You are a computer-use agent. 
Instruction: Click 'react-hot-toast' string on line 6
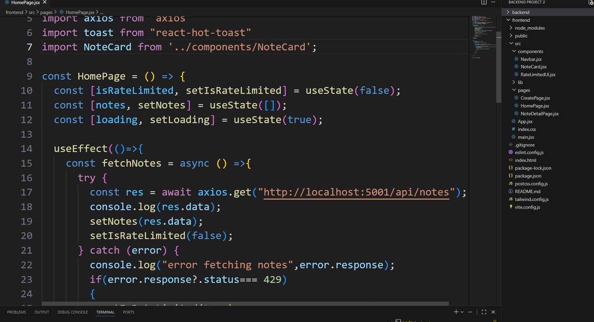200,33
